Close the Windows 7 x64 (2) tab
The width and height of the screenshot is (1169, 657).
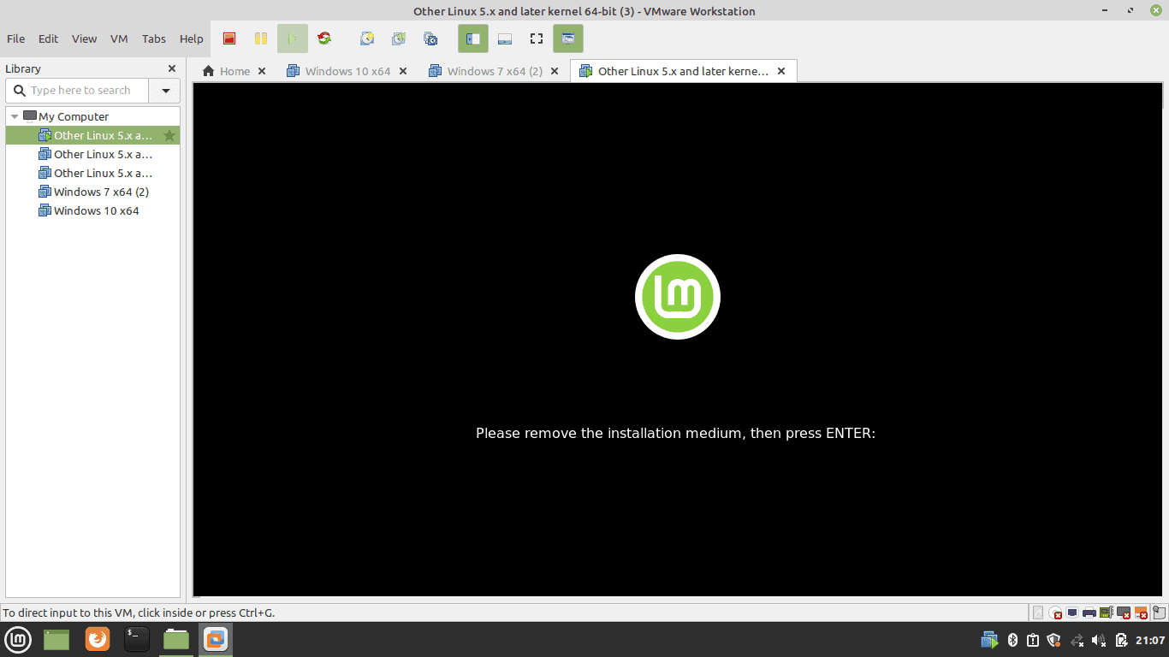(554, 71)
